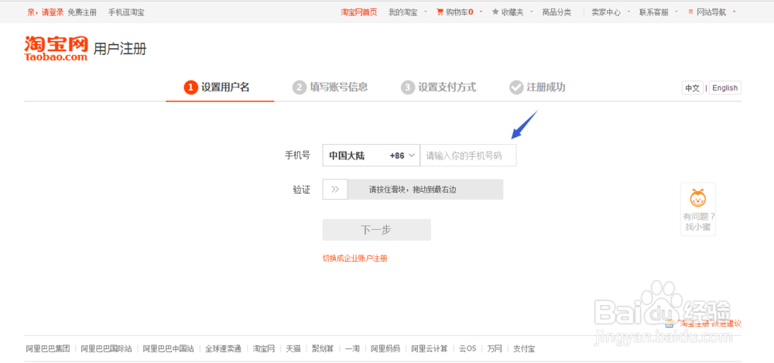
Task: Open 阿里妈妈 footer link
Action: (385, 348)
